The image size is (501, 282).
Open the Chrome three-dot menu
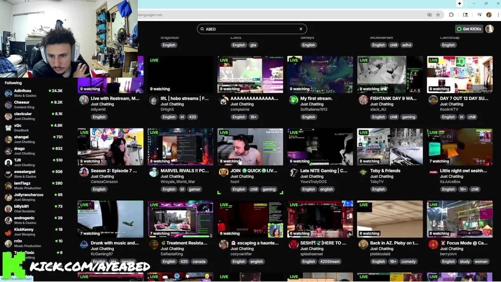(x=498, y=15)
